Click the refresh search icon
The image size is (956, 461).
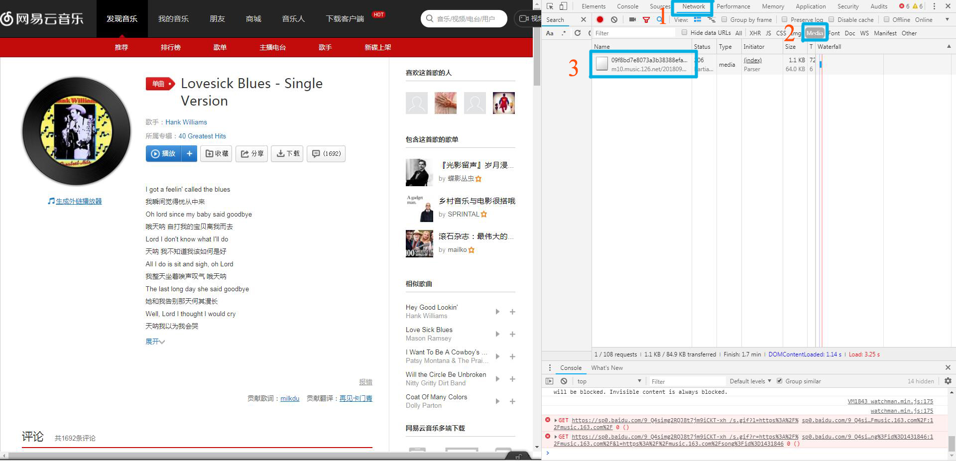[x=578, y=33]
